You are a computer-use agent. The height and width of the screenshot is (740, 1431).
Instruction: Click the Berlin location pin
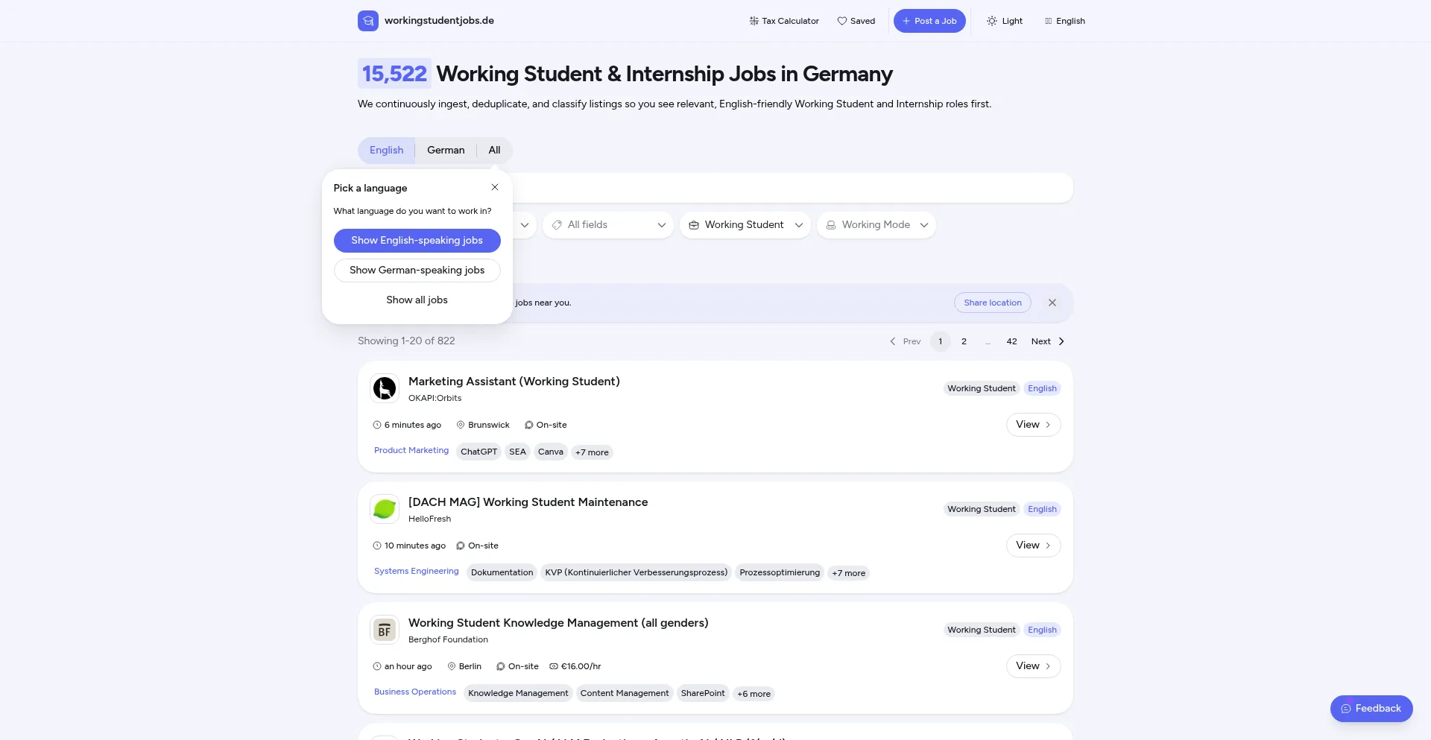452,666
